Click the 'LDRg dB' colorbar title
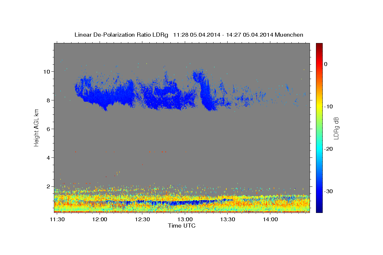This screenshot has height=255, width=383. click(x=336, y=127)
